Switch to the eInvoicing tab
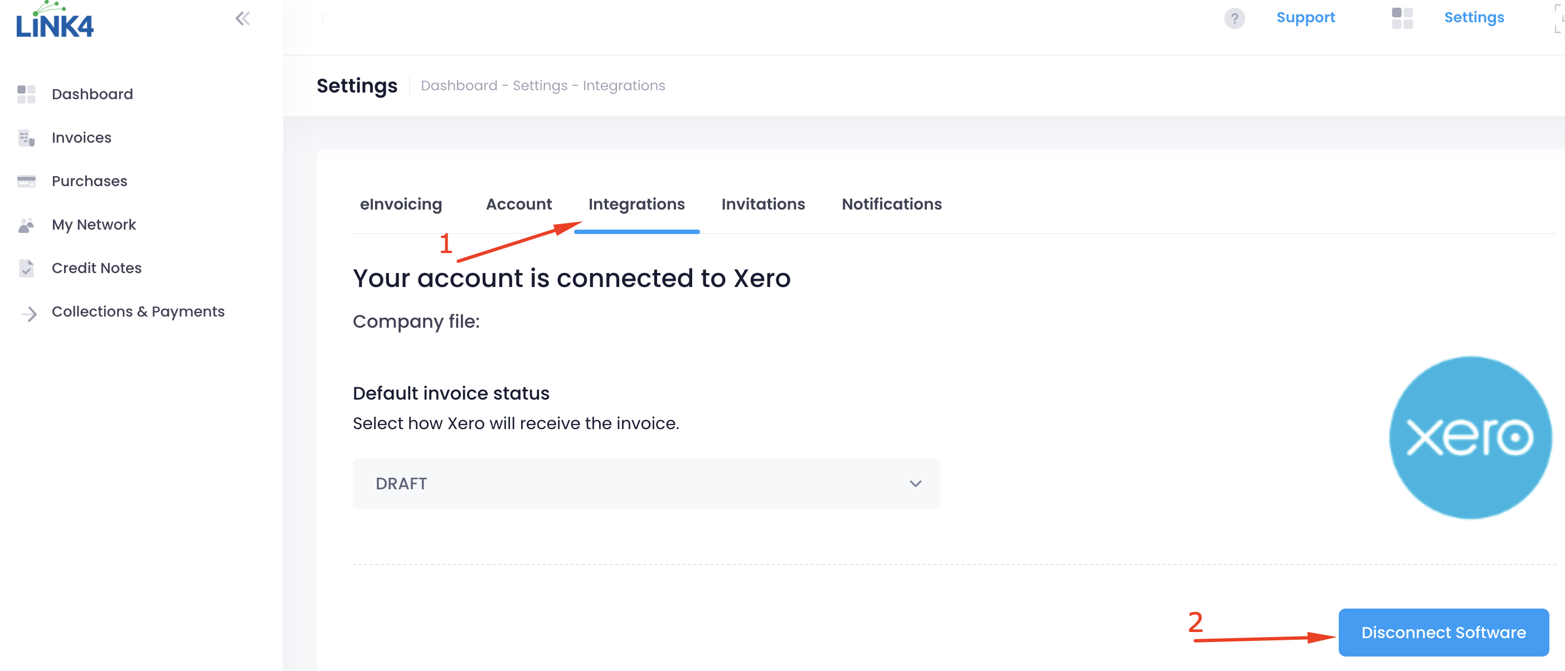Screen dimensions: 1565x671 [401, 204]
